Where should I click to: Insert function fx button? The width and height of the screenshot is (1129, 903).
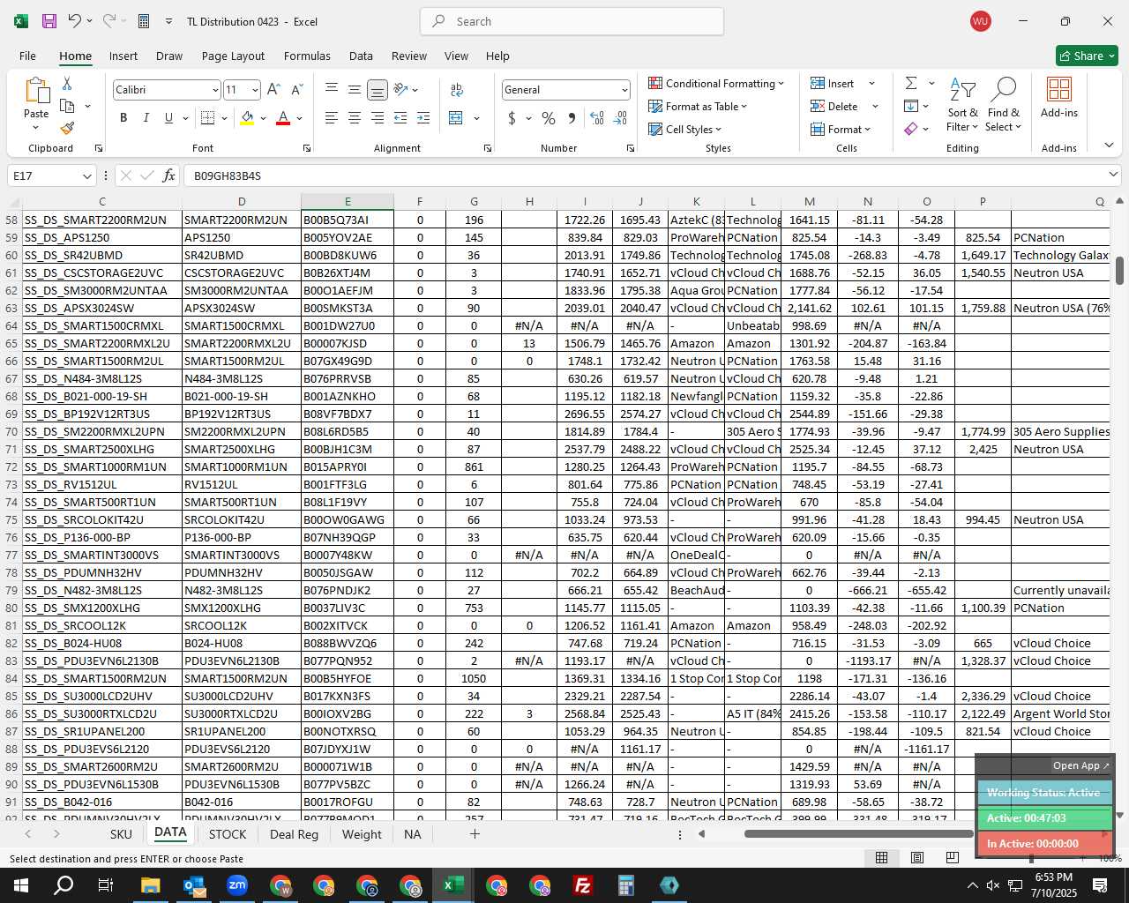169,175
